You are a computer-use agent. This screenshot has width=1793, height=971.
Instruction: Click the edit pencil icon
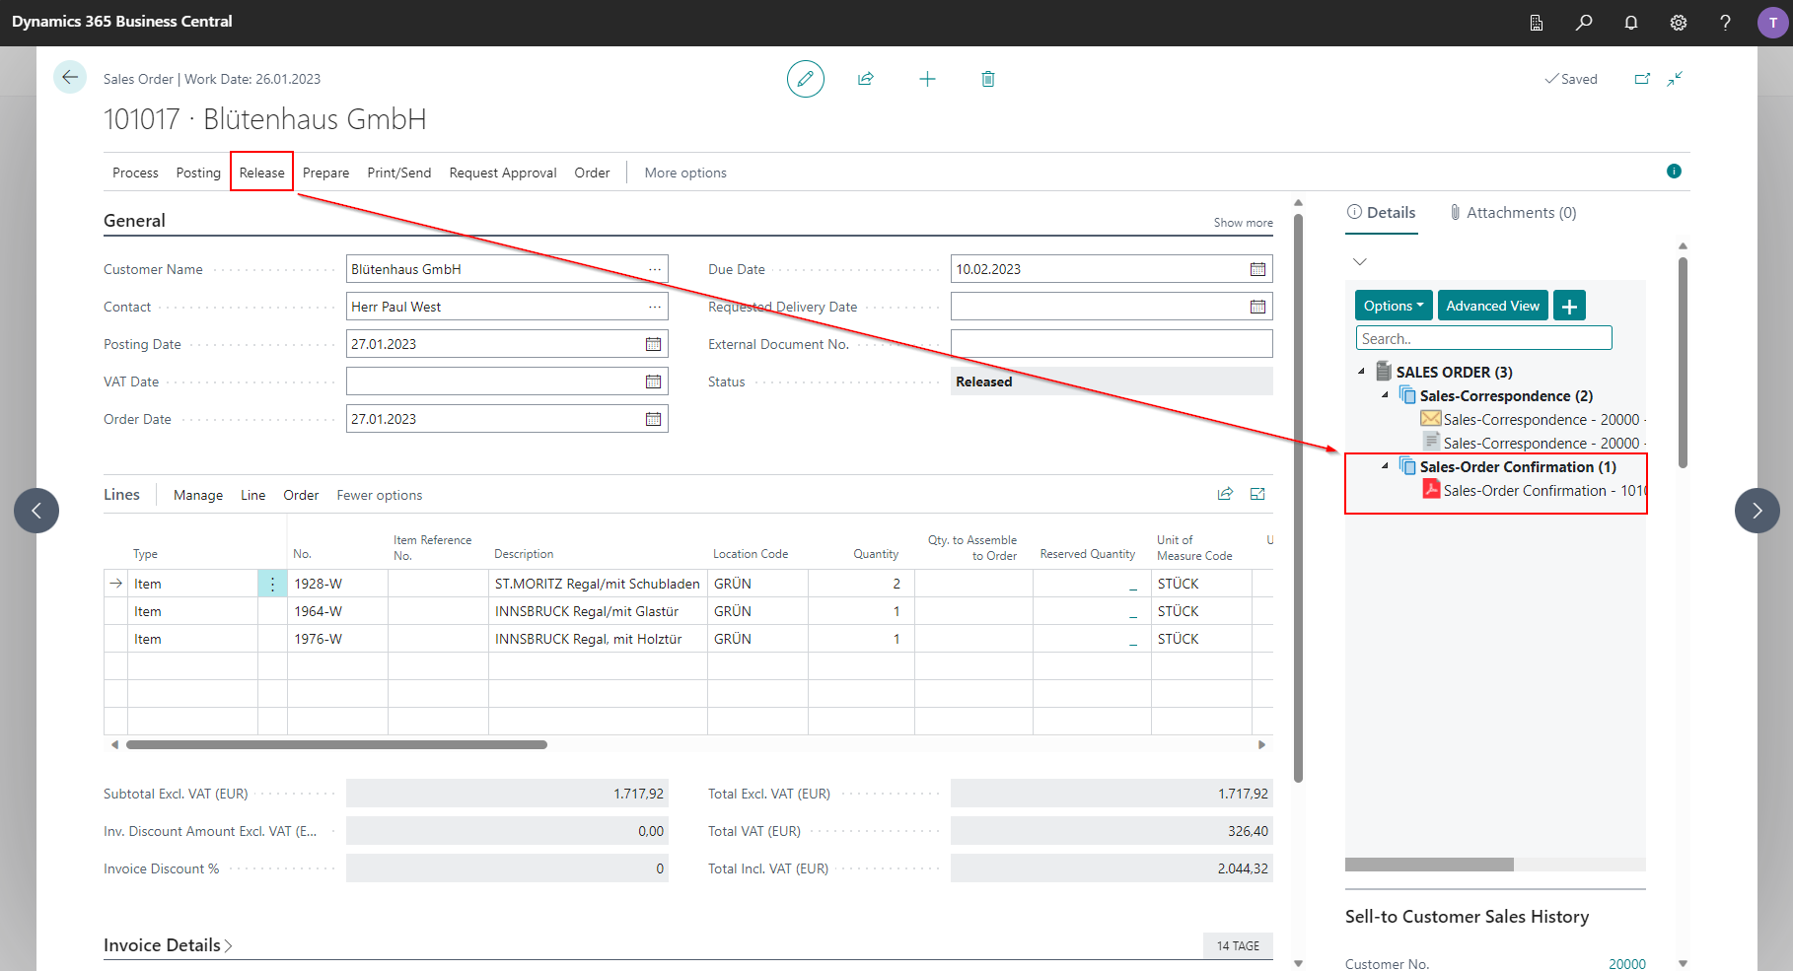805,79
